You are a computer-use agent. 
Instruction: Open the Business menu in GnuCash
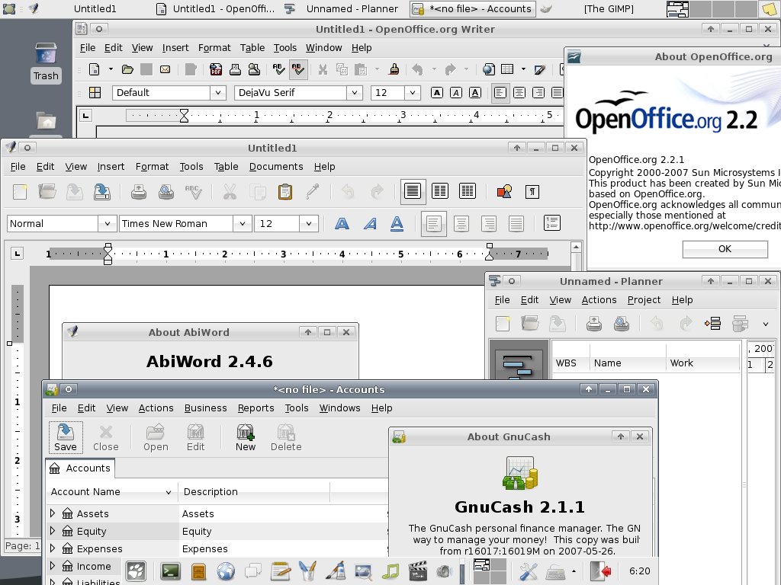point(205,408)
